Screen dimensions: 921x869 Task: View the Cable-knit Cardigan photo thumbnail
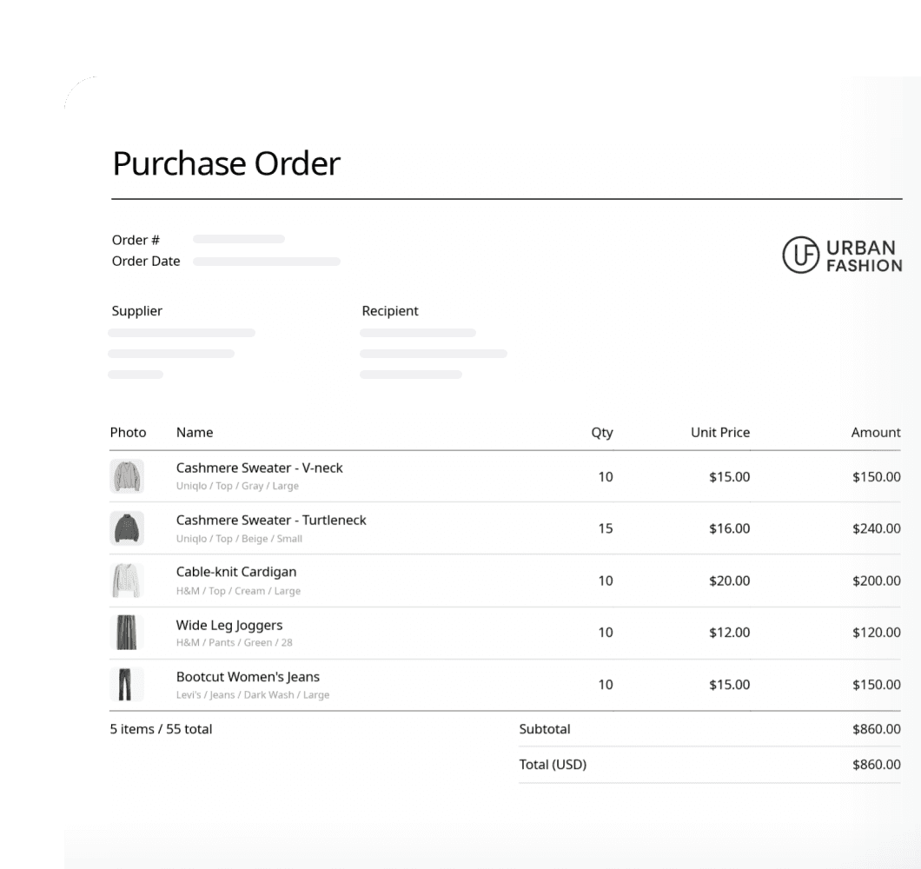pos(127,580)
